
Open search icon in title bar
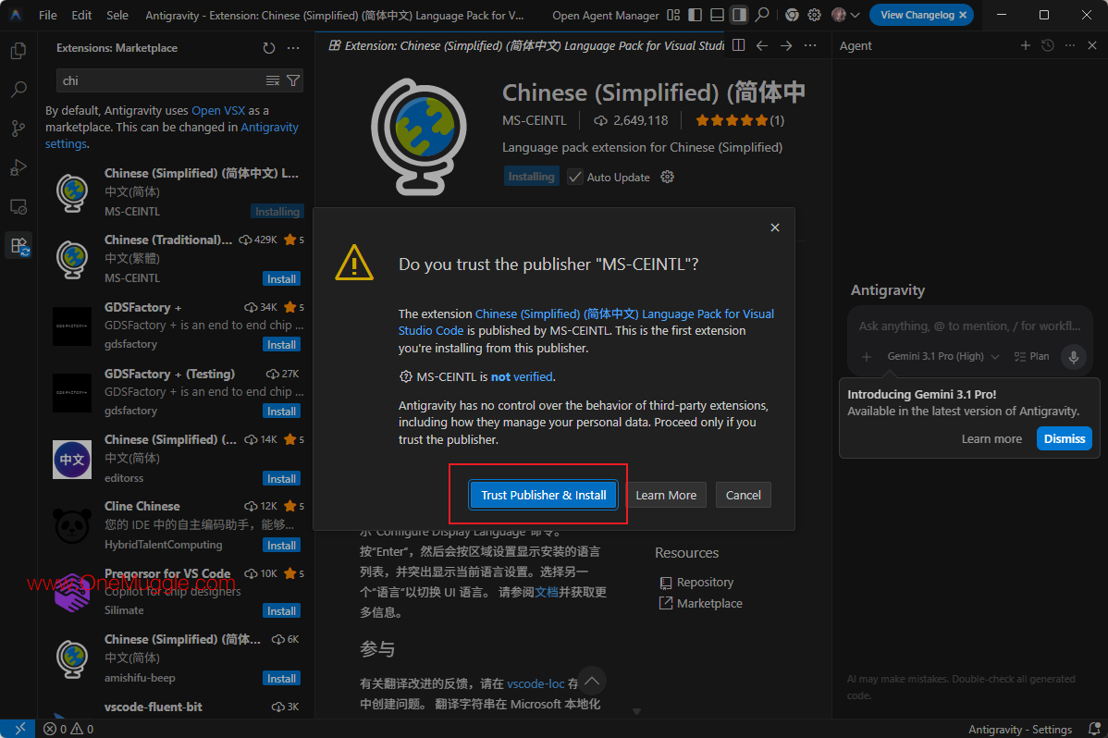tap(762, 15)
